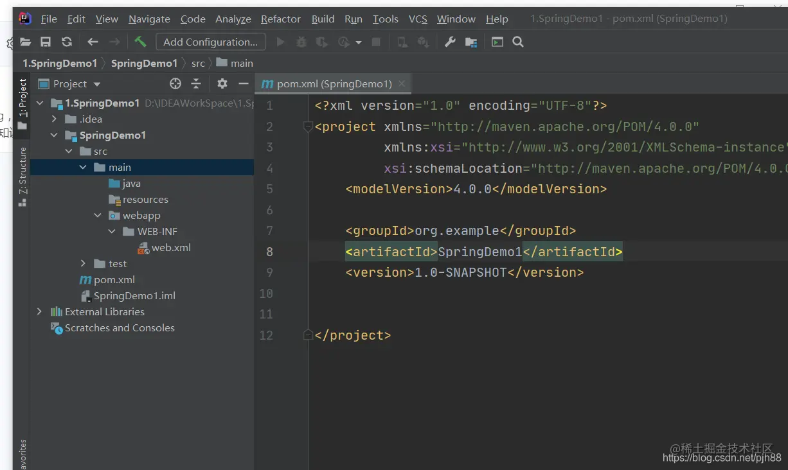Viewport: 788px width, 470px height.
Task: Open the Edit menu
Action: point(76,19)
